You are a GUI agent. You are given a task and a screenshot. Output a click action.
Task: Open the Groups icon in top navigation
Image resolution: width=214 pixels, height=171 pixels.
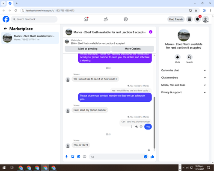(126, 19)
